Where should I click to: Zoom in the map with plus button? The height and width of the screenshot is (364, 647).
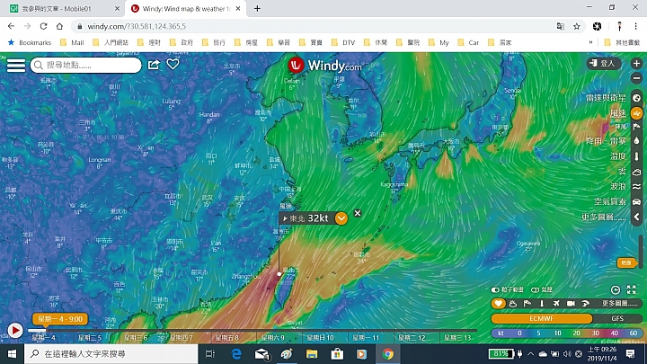click(x=636, y=63)
